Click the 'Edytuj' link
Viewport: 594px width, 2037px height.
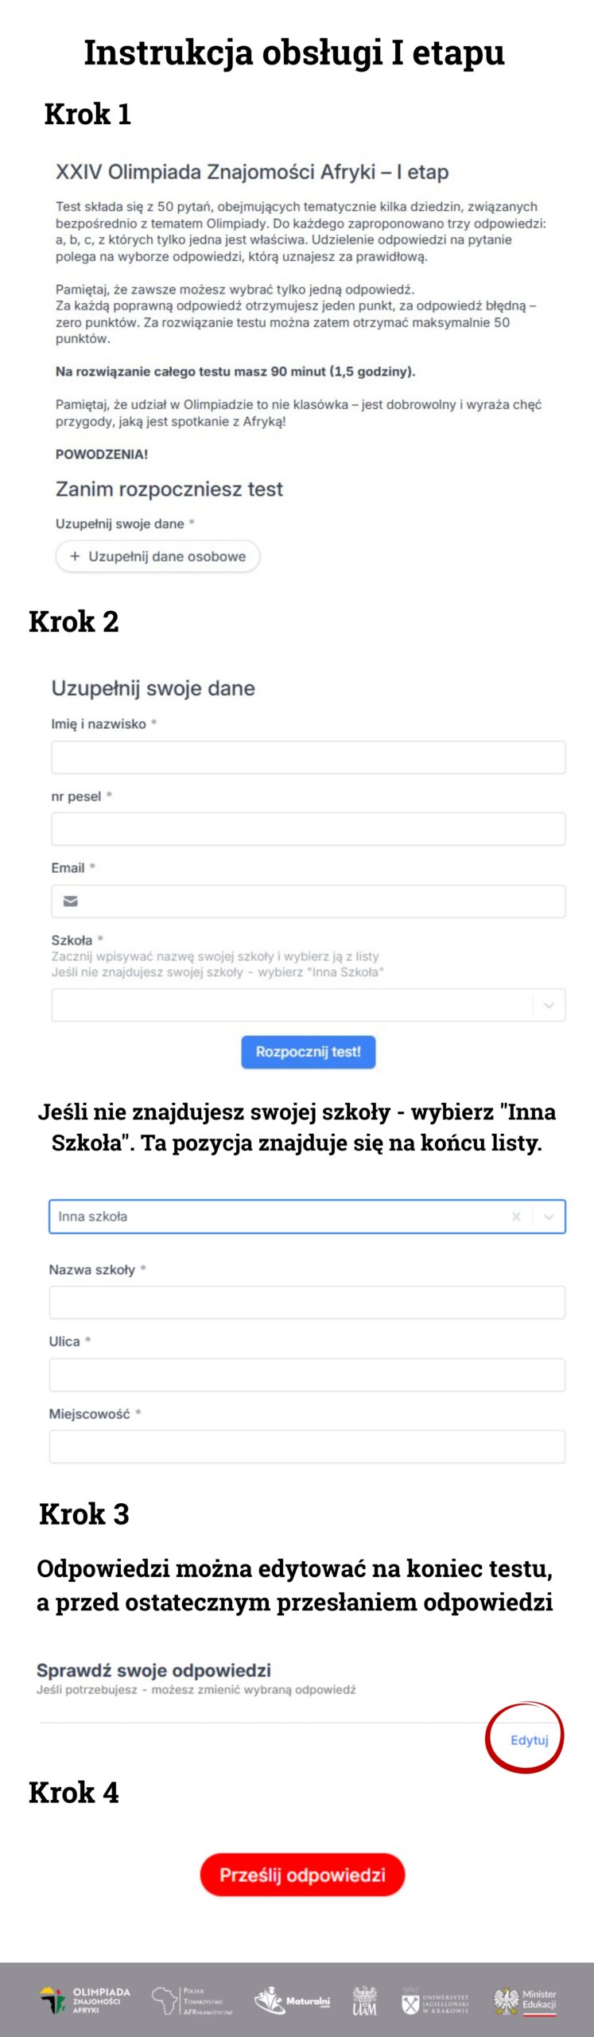529,1739
